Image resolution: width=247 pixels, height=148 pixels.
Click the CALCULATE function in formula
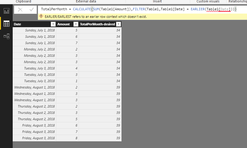click(82, 9)
